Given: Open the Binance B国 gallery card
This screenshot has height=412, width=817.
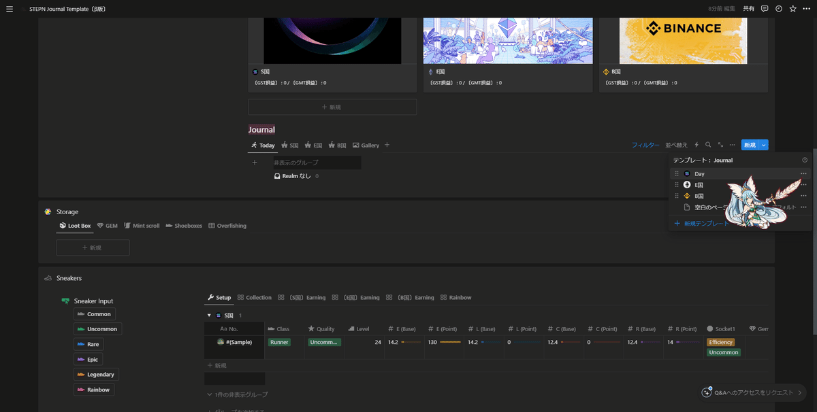Looking at the screenshot, I should [x=683, y=54].
